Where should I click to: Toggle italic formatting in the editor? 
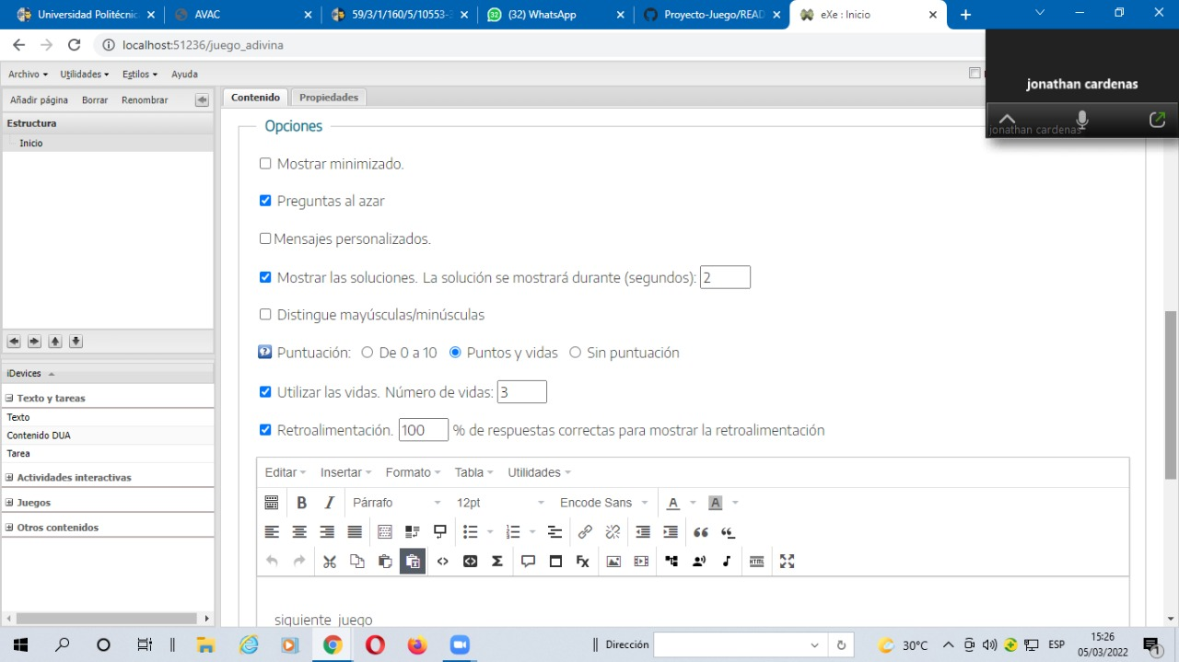click(329, 503)
